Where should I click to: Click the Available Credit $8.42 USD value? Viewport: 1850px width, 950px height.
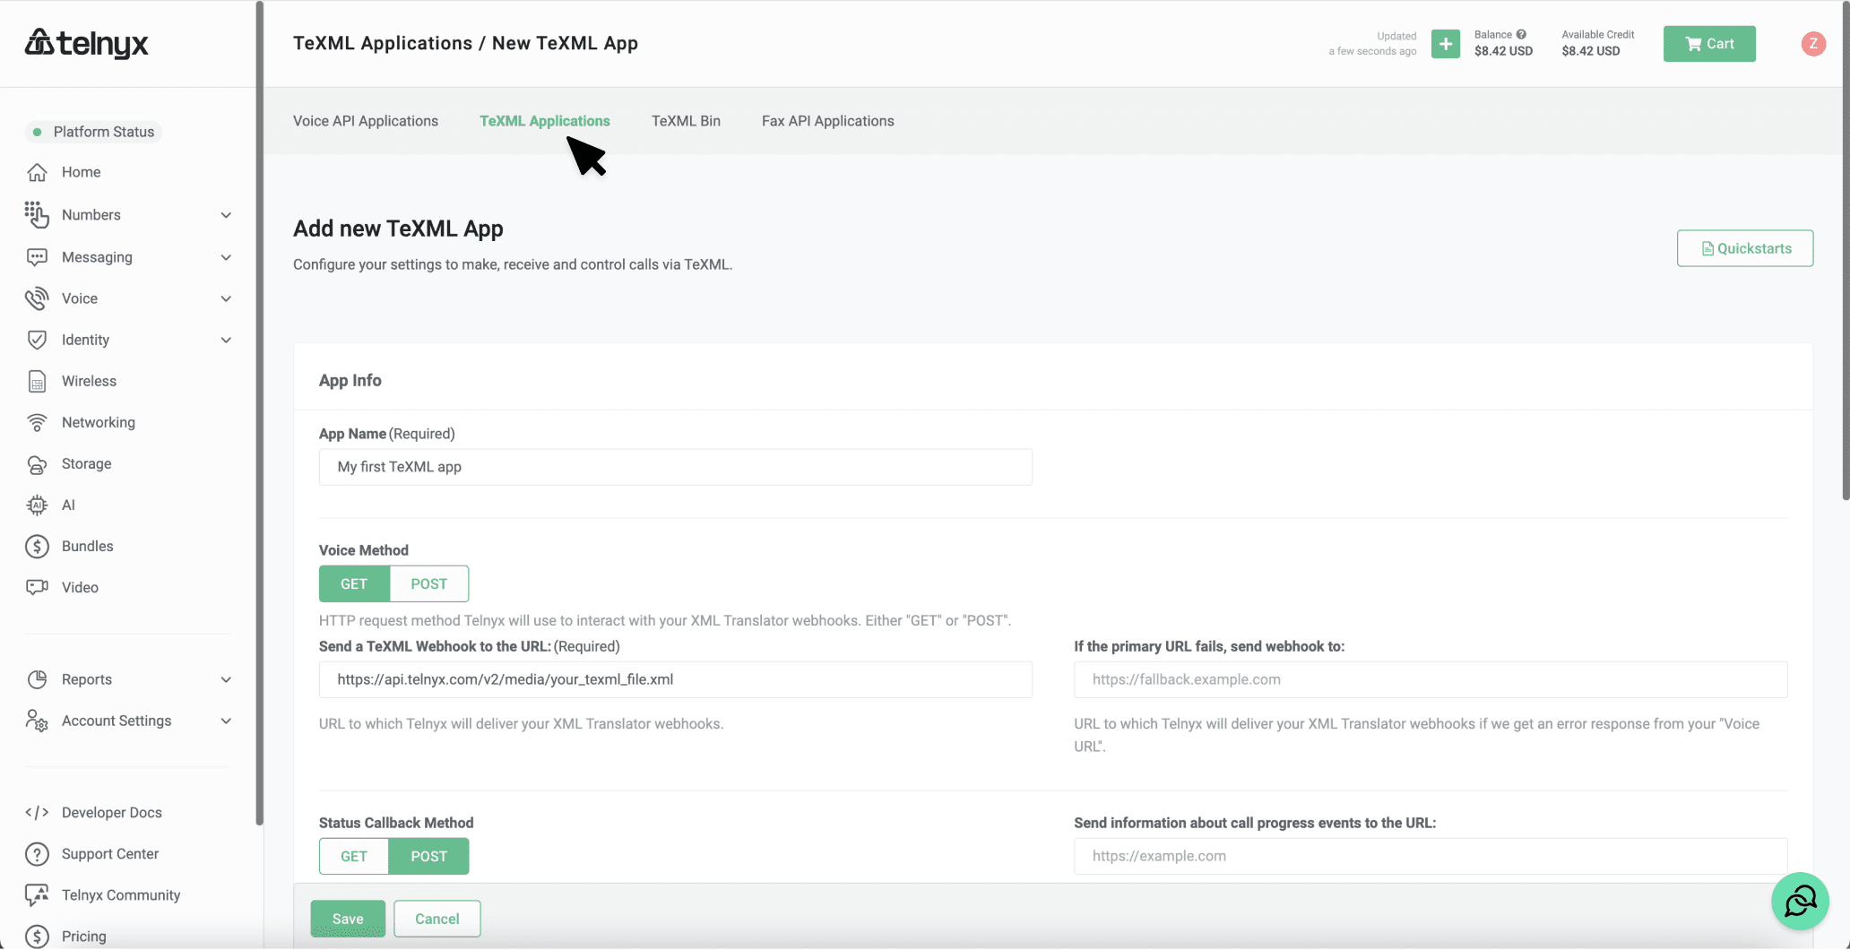point(1590,51)
